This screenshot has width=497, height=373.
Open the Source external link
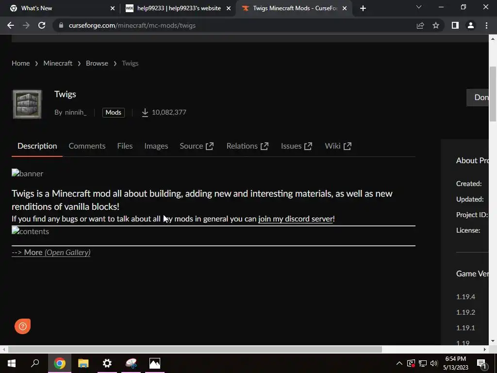pos(197,146)
